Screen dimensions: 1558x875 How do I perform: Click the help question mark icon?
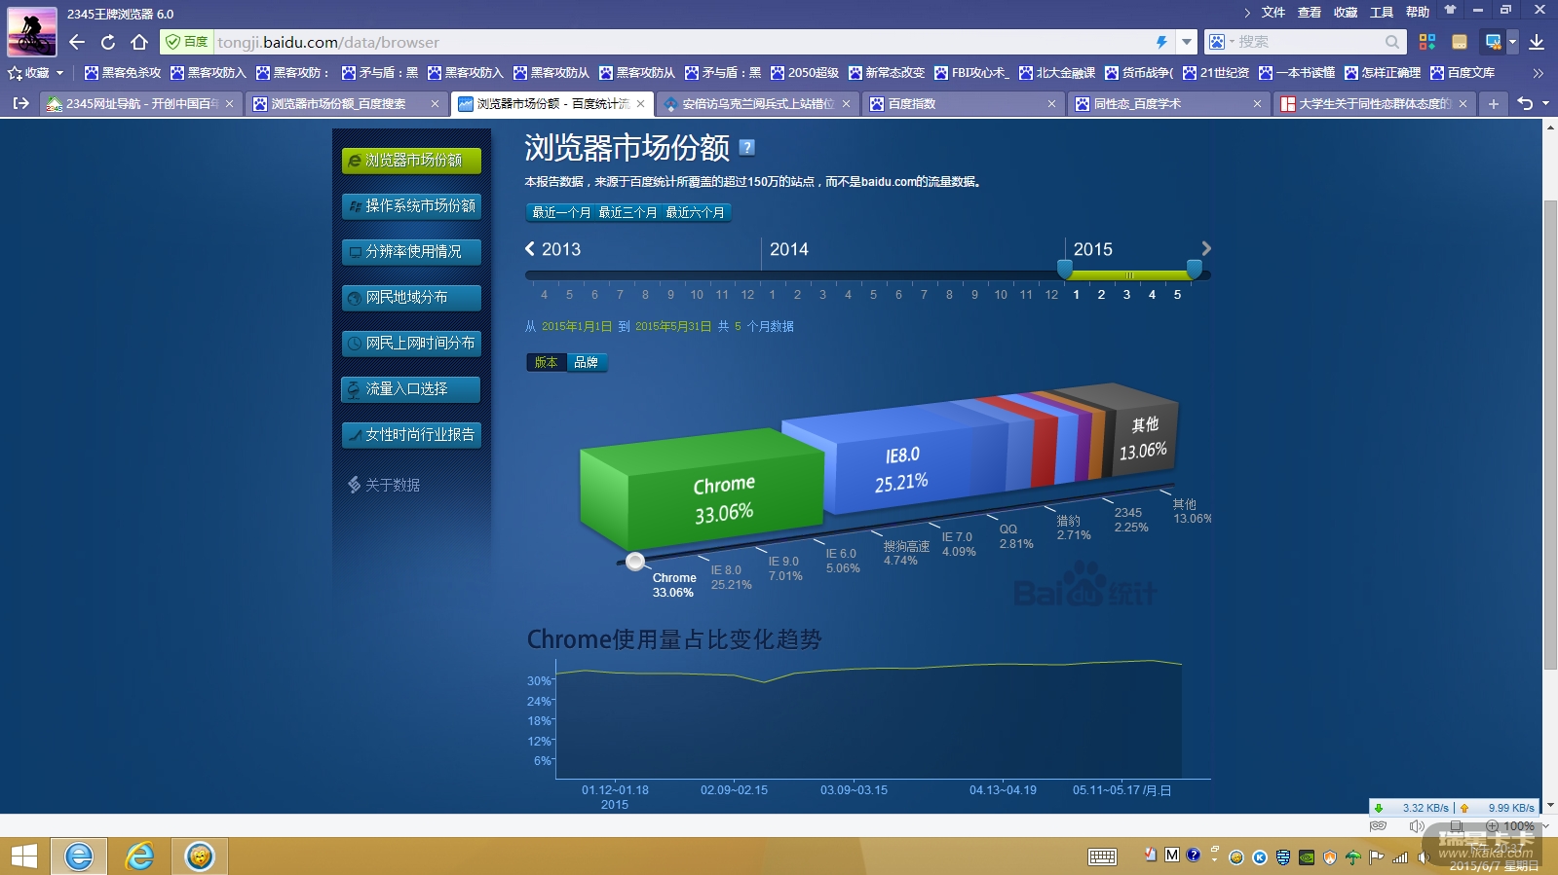[747, 147]
